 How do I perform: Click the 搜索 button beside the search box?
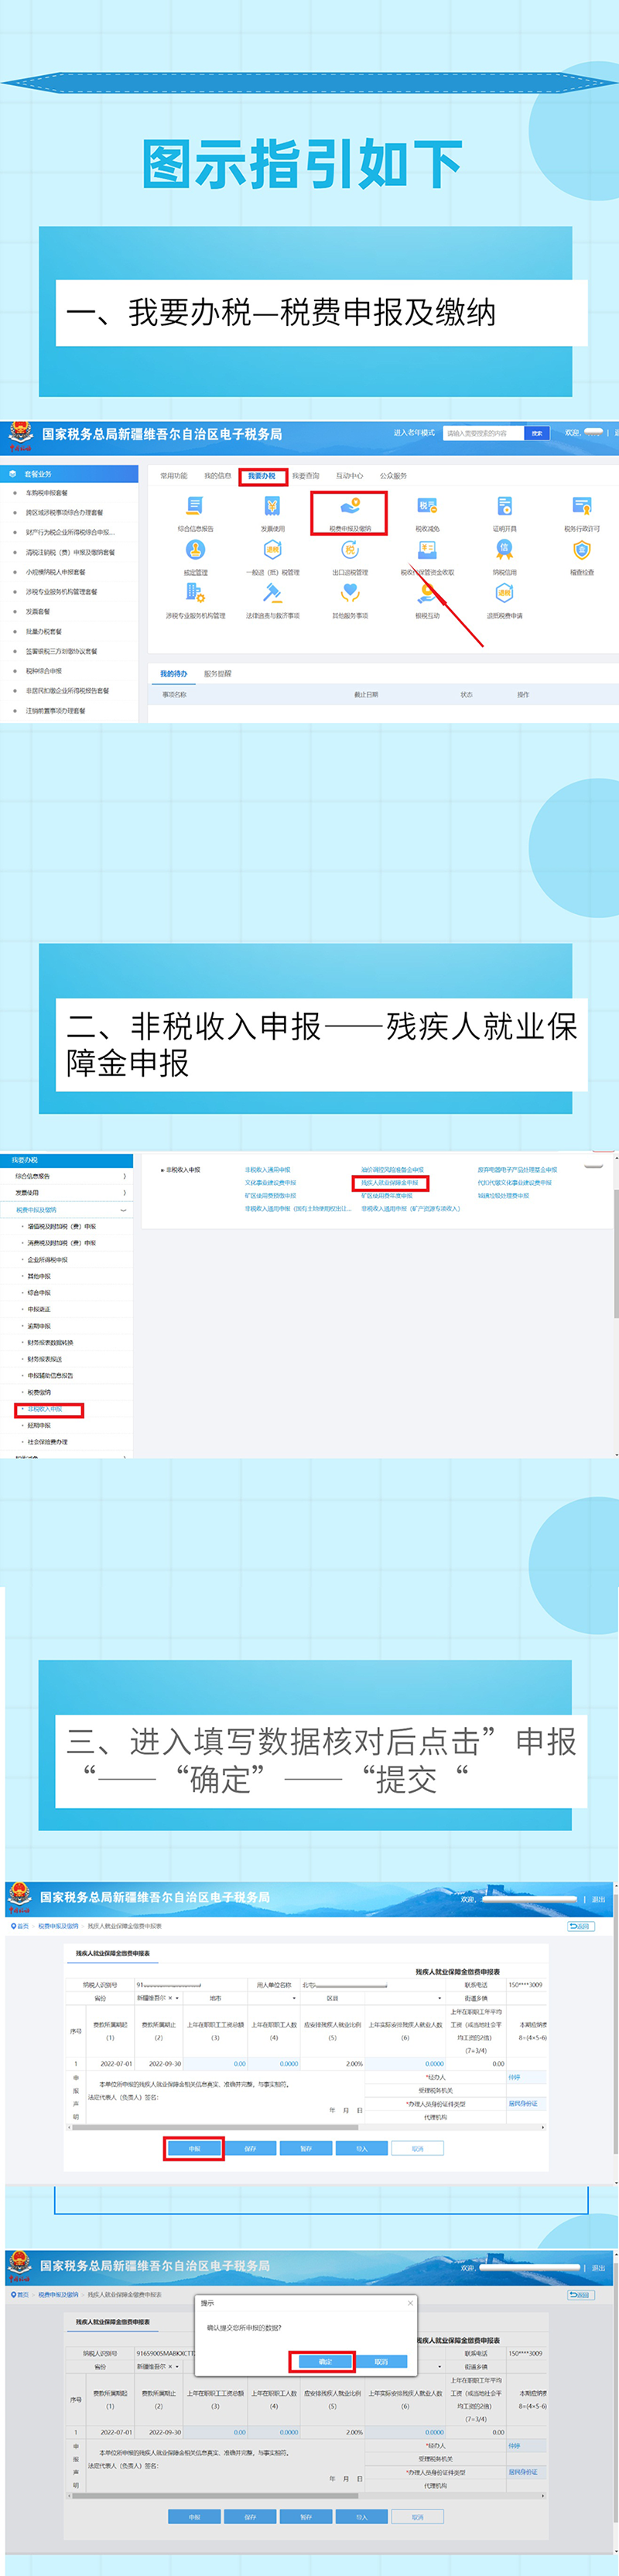(537, 433)
